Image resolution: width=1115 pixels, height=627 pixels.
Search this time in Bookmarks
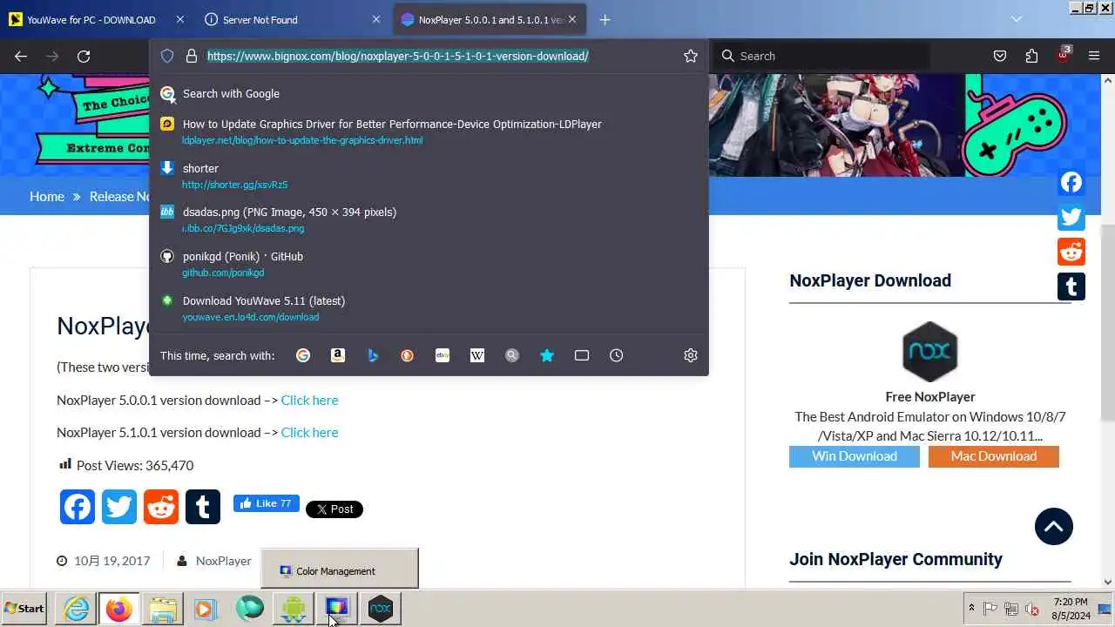click(547, 355)
